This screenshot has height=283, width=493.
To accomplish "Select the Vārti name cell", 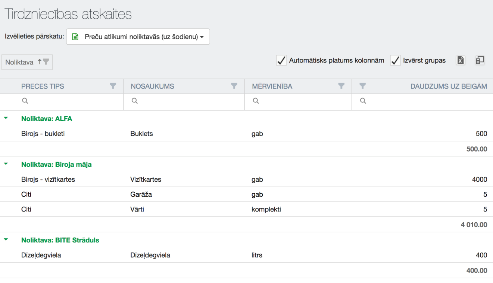I will coord(137,209).
